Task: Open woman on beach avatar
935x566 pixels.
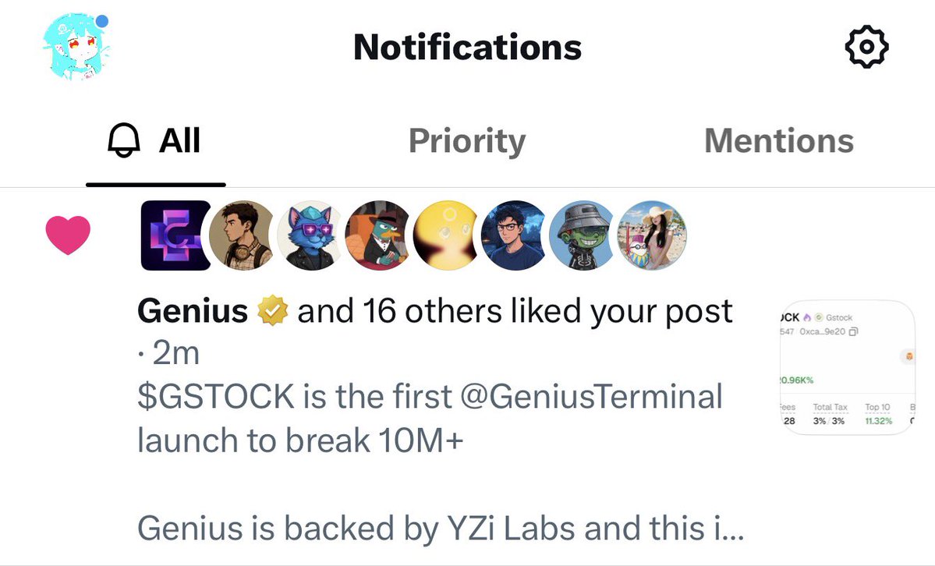Action: [x=652, y=235]
